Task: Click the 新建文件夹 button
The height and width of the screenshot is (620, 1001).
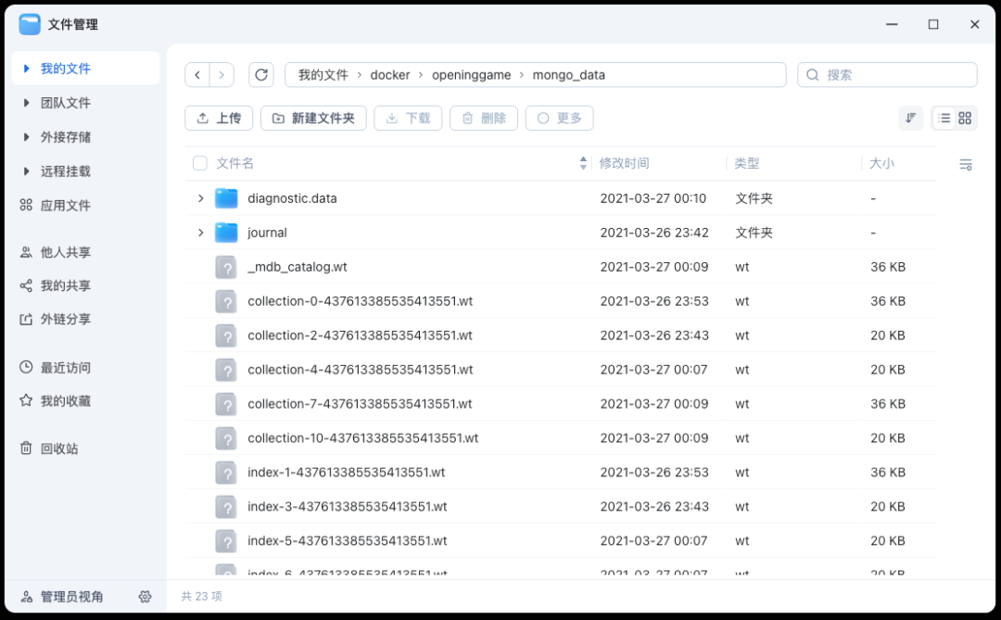Action: click(313, 118)
